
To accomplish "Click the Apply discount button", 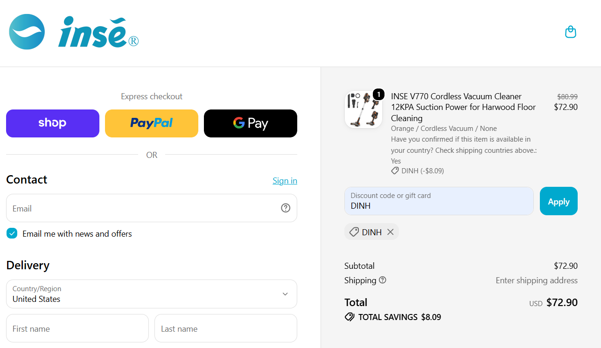I will (x=559, y=201).
